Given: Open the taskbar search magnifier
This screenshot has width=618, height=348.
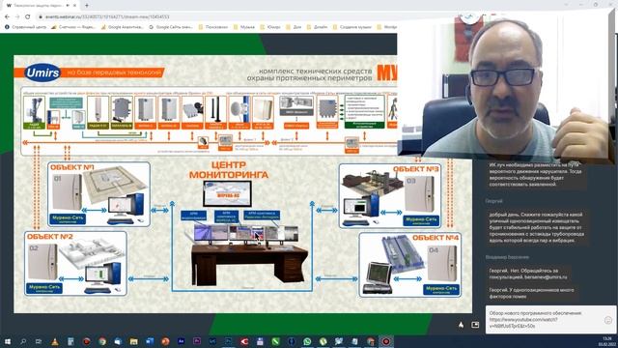Looking at the screenshot, I should (23, 341).
